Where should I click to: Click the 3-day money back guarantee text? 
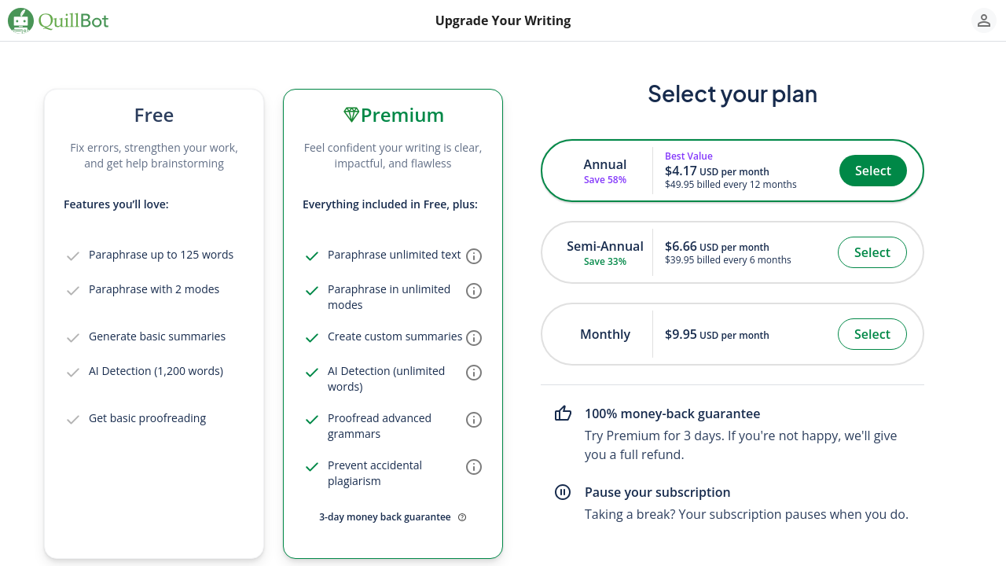[x=385, y=517]
